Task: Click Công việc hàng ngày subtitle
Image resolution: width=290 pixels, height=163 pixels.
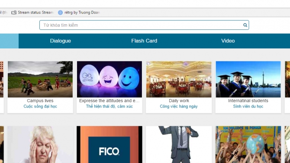Action: coord(179,106)
